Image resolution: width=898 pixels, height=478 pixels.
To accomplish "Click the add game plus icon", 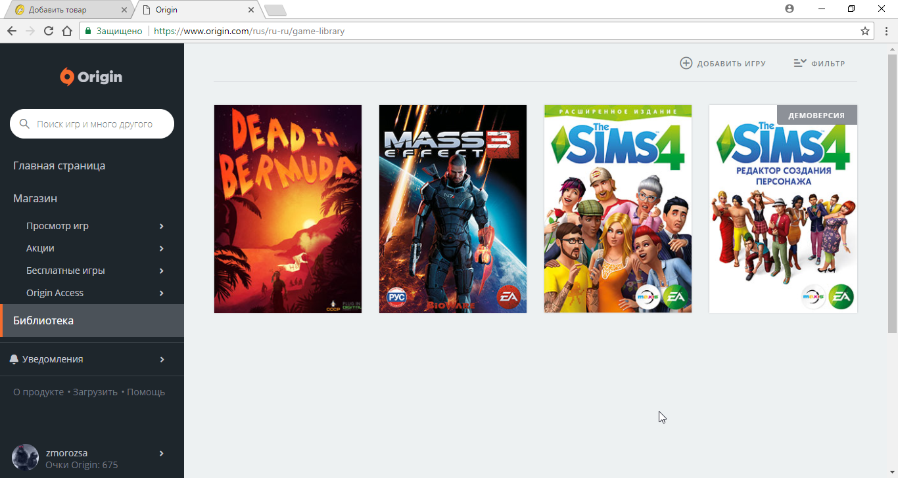I will pos(686,63).
